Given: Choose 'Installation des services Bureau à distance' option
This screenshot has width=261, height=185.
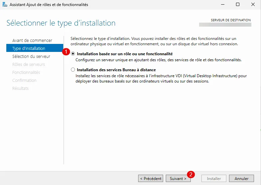Looking at the screenshot, I should click(73, 70).
